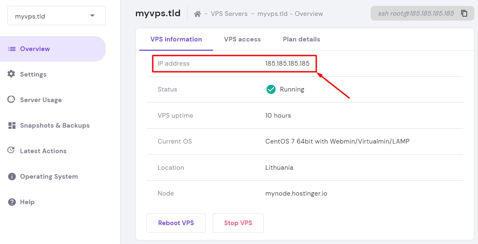
Task: Click the Operating System info icon
Action: [12, 176]
